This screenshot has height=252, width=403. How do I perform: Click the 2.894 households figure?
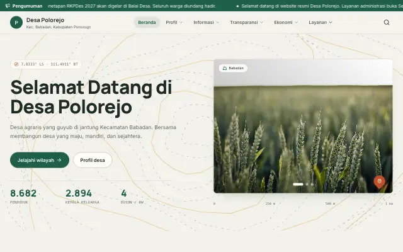click(78, 193)
